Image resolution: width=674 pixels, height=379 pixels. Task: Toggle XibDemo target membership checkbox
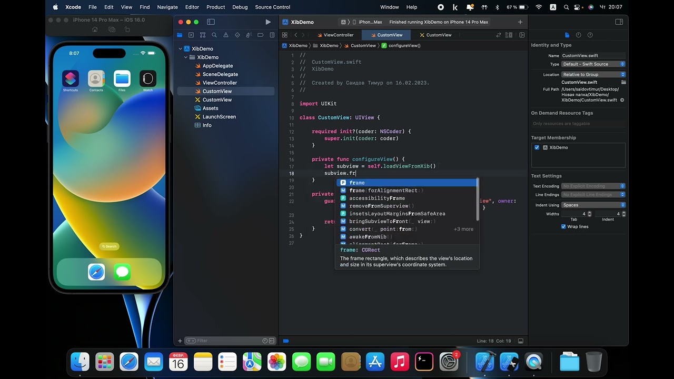(537, 147)
